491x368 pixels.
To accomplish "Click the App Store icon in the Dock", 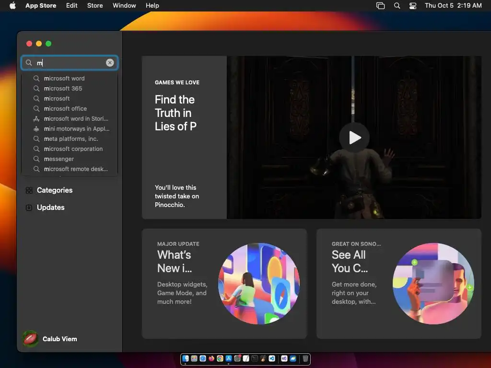I will [229, 358].
